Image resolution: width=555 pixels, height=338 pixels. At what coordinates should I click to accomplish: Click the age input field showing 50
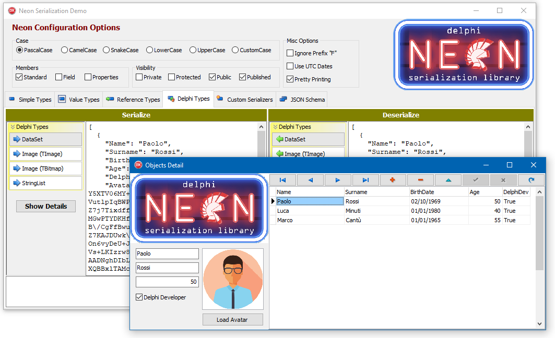[167, 282]
